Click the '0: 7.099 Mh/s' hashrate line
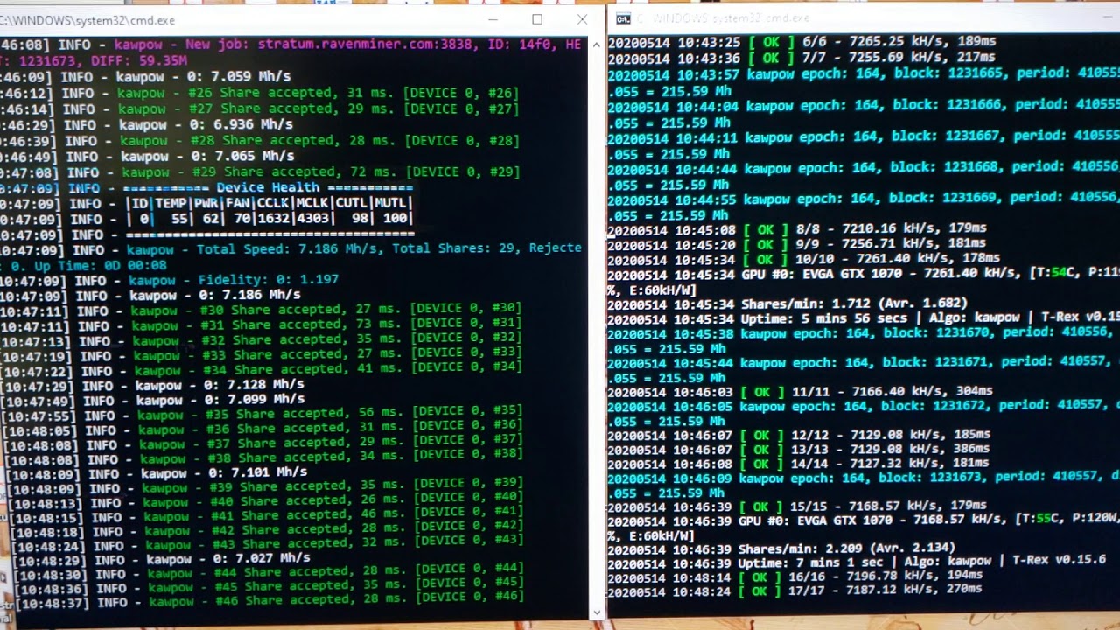The width and height of the screenshot is (1120, 630). point(153,400)
